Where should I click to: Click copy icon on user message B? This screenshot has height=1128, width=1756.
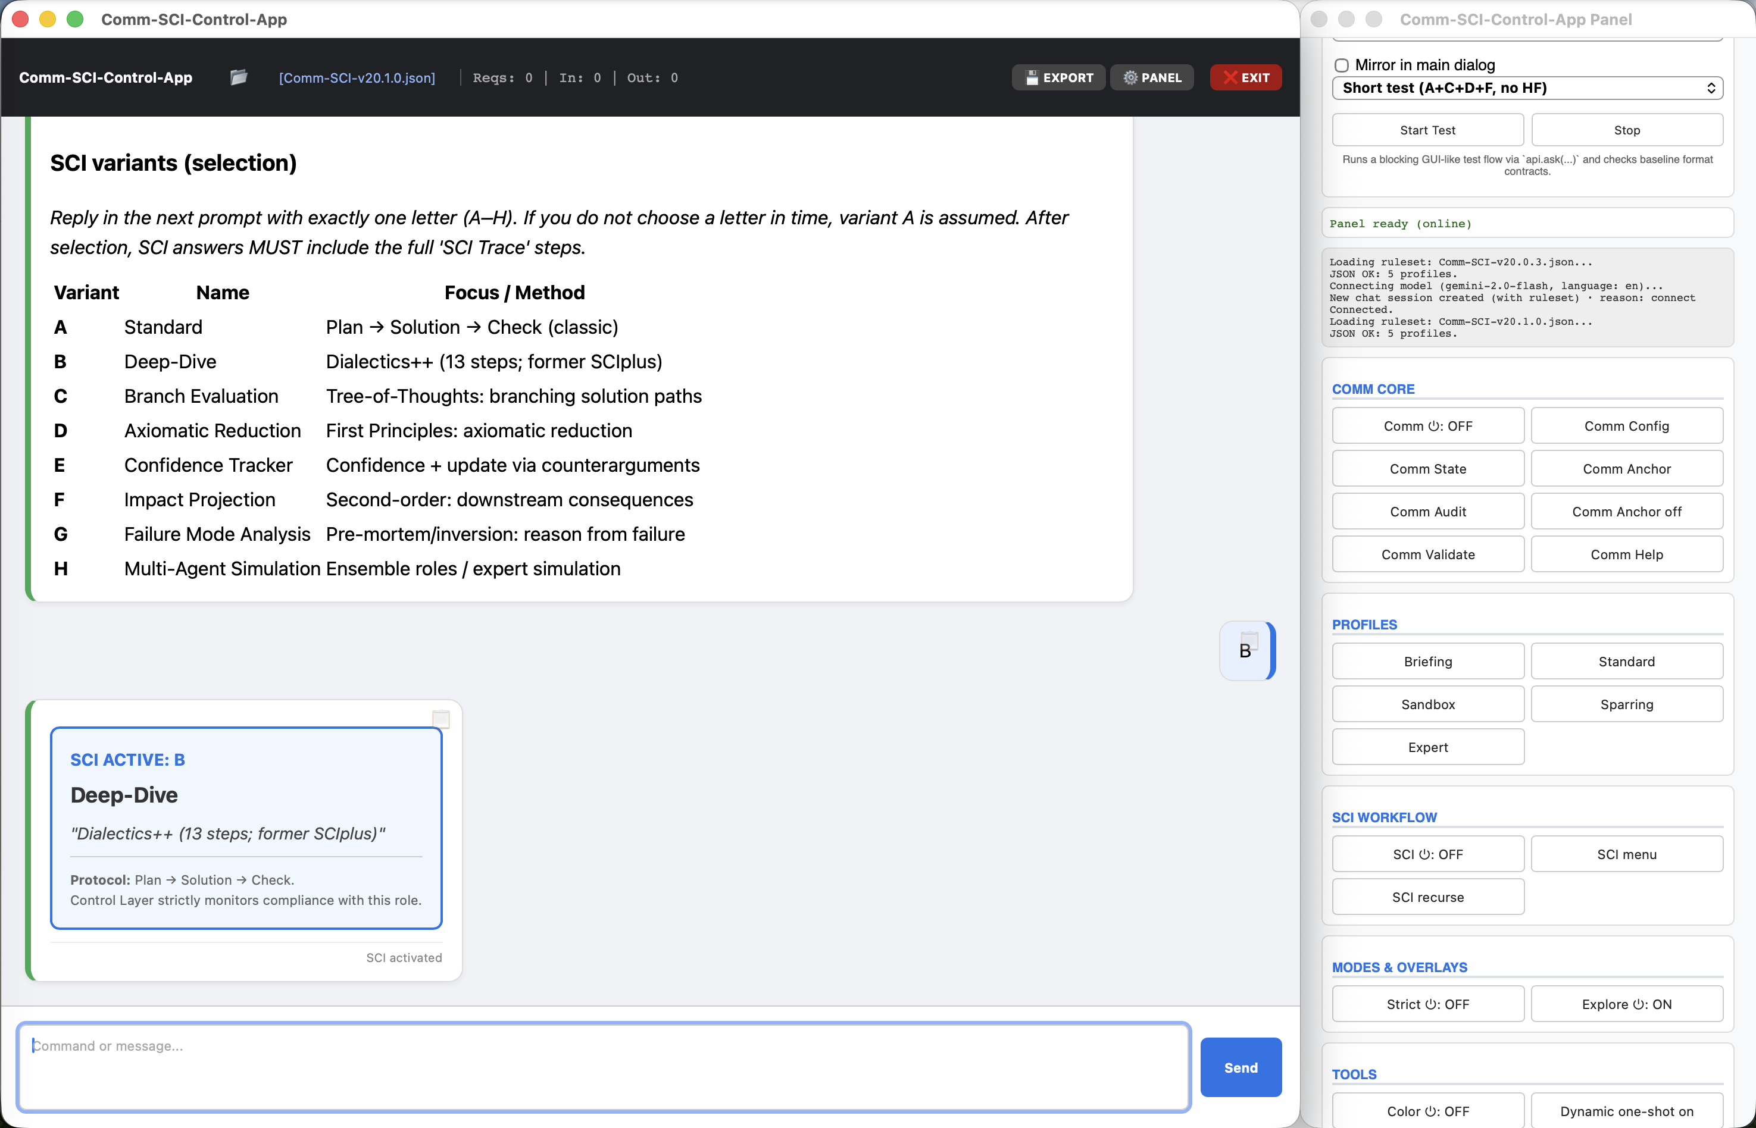click(x=1249, y=641)
